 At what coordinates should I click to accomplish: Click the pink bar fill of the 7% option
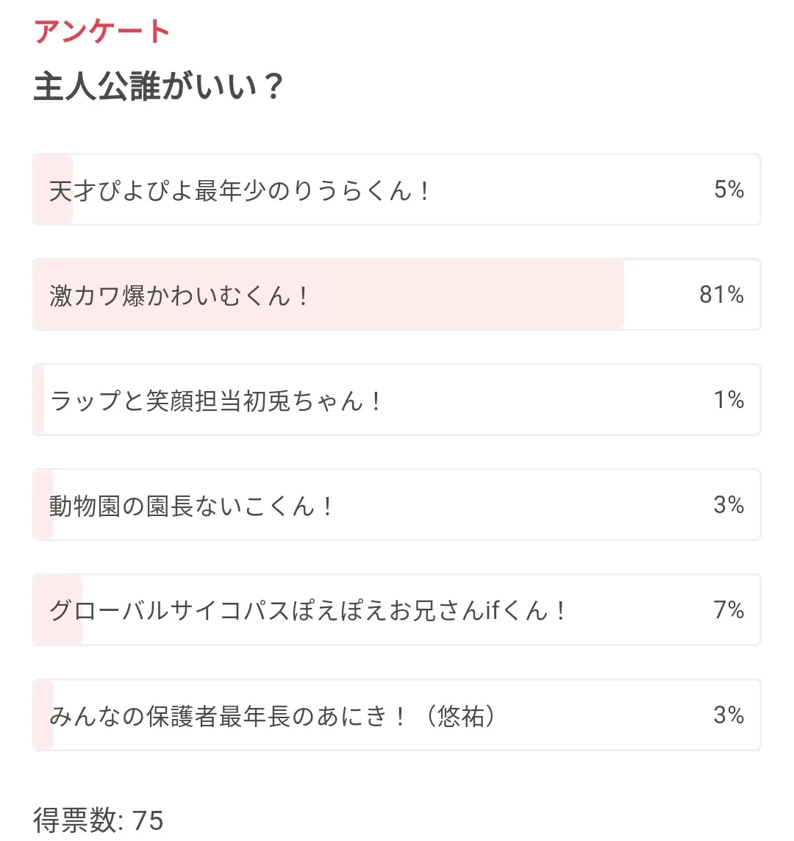[x=59, y=632]
